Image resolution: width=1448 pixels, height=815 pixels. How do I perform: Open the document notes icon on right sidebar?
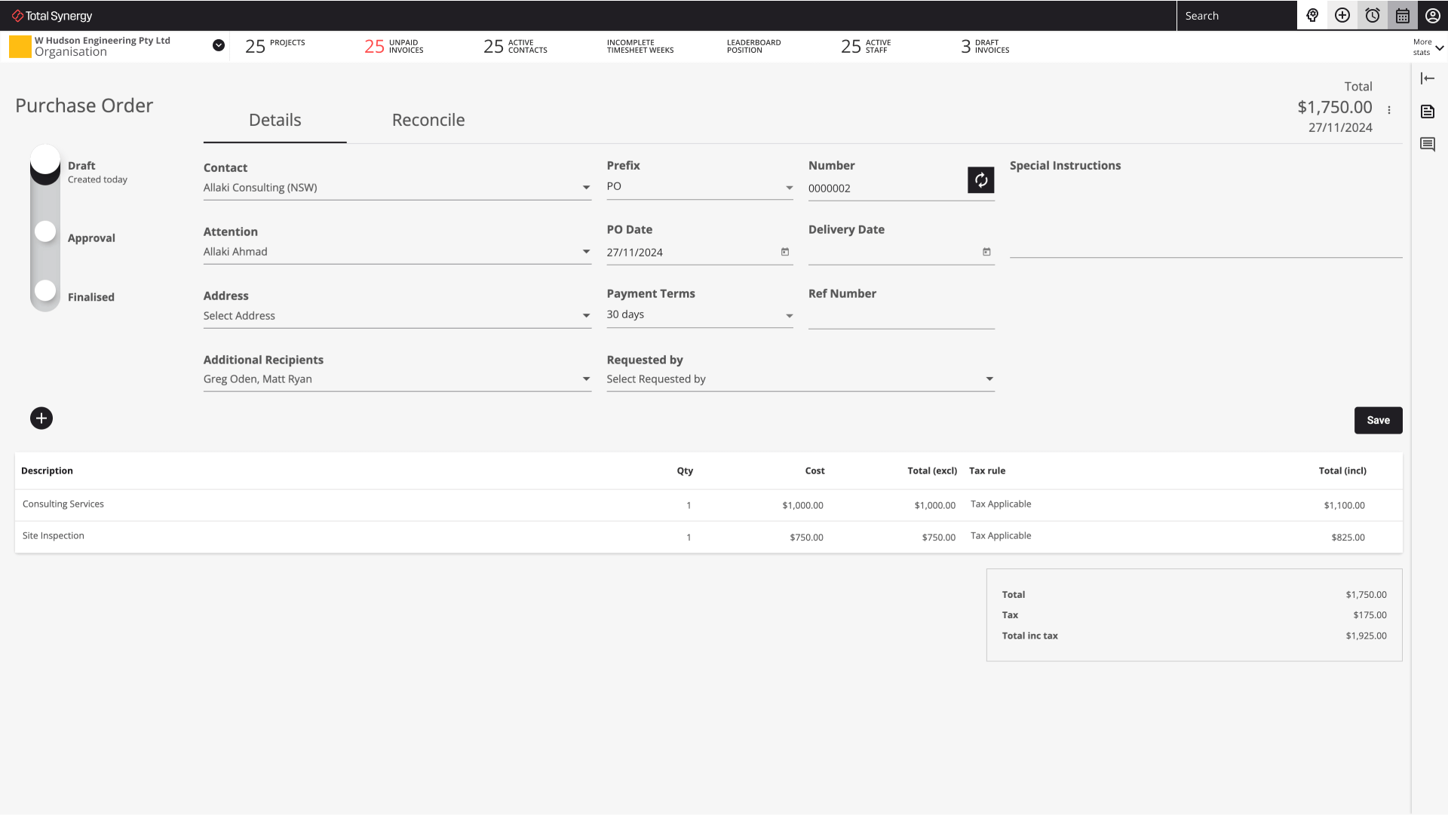1428,111
